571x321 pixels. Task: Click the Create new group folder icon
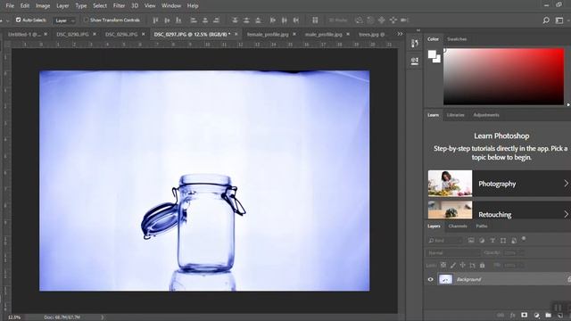coord(548,315)
